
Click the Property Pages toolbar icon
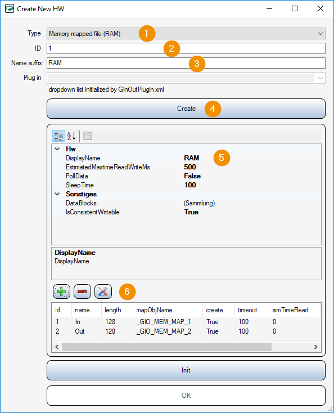(x=88, y=136)
